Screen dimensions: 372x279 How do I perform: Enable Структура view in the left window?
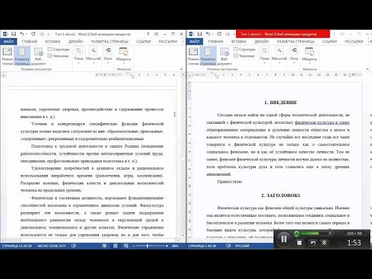tap(59, 49)
